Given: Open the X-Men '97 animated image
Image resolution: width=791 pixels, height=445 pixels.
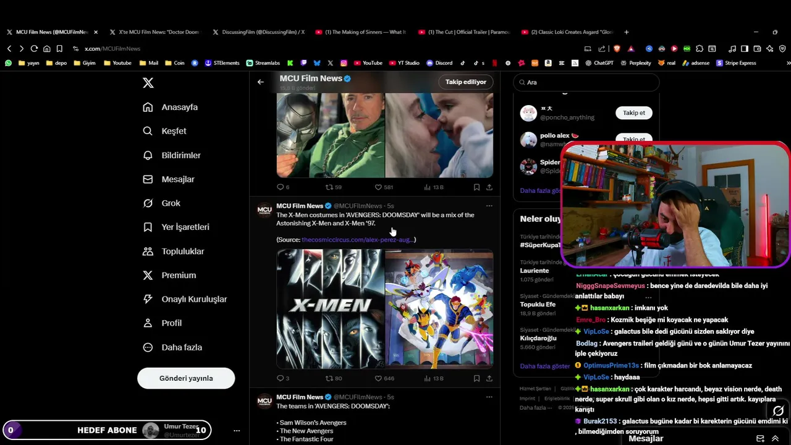Looking at the screenshot, I should coord(439,309).
